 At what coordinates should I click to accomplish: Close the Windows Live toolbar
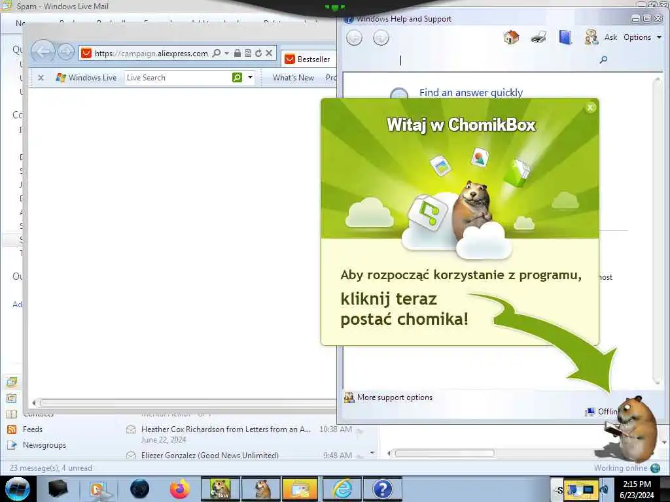(x=41, y=78)
